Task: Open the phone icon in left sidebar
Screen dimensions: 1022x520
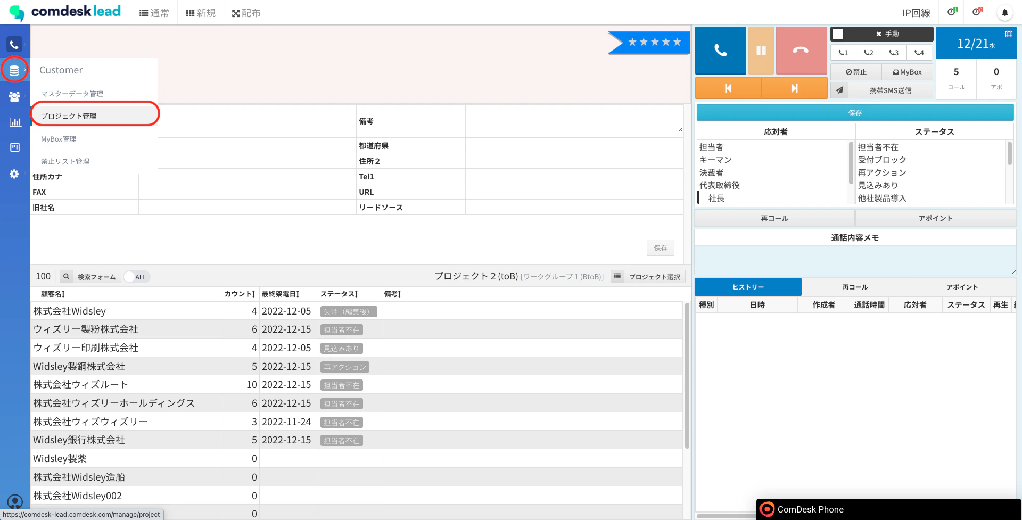Action: pyautogui.click(x=14, y=45)
